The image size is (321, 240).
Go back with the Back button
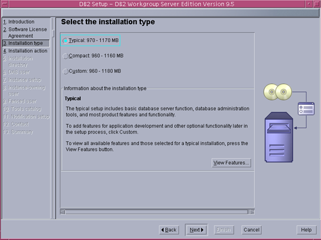click(169, 230)
